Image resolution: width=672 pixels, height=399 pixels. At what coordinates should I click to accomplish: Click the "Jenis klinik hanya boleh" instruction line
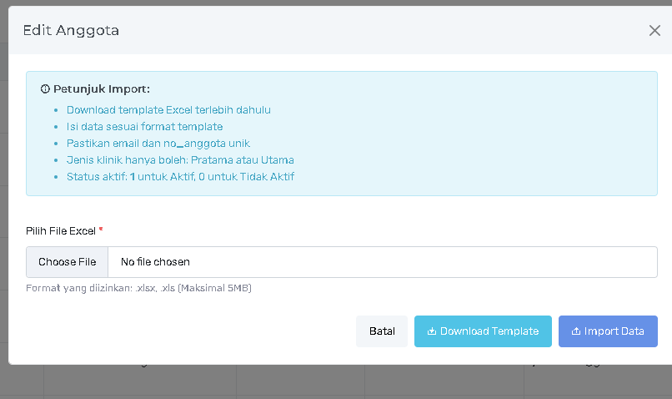tap(180, 160)
